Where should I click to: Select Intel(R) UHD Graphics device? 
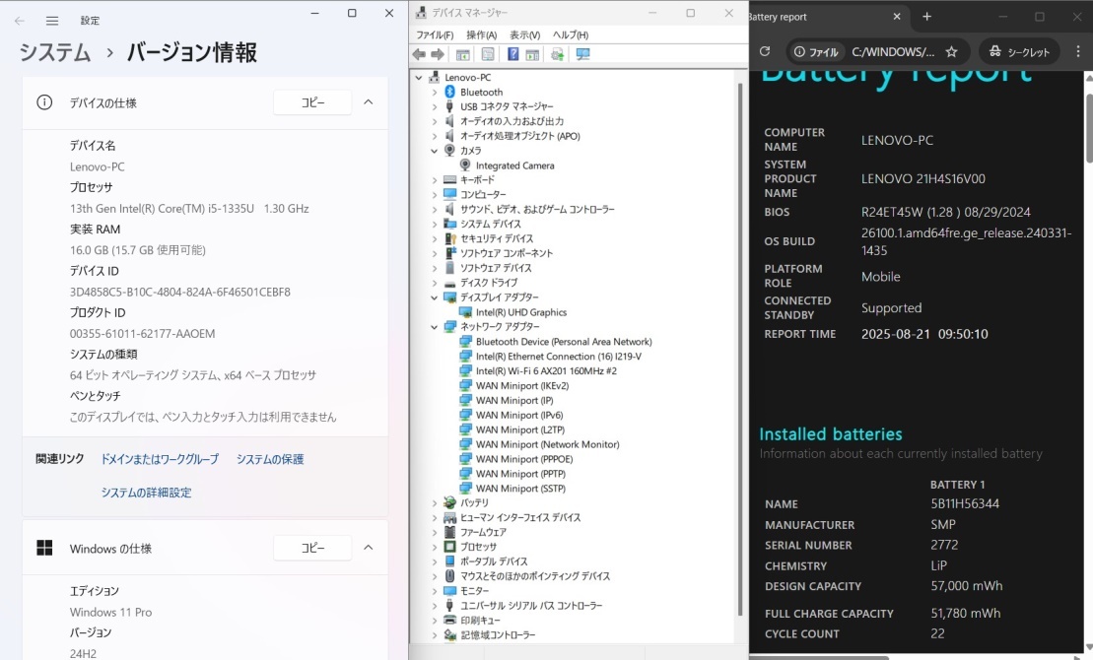click(520, 312)
